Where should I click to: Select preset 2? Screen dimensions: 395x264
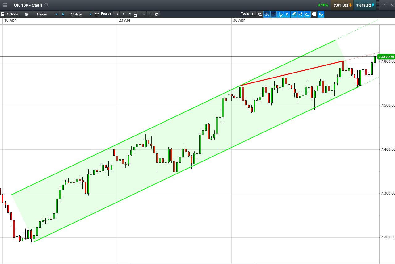(130, 14)
